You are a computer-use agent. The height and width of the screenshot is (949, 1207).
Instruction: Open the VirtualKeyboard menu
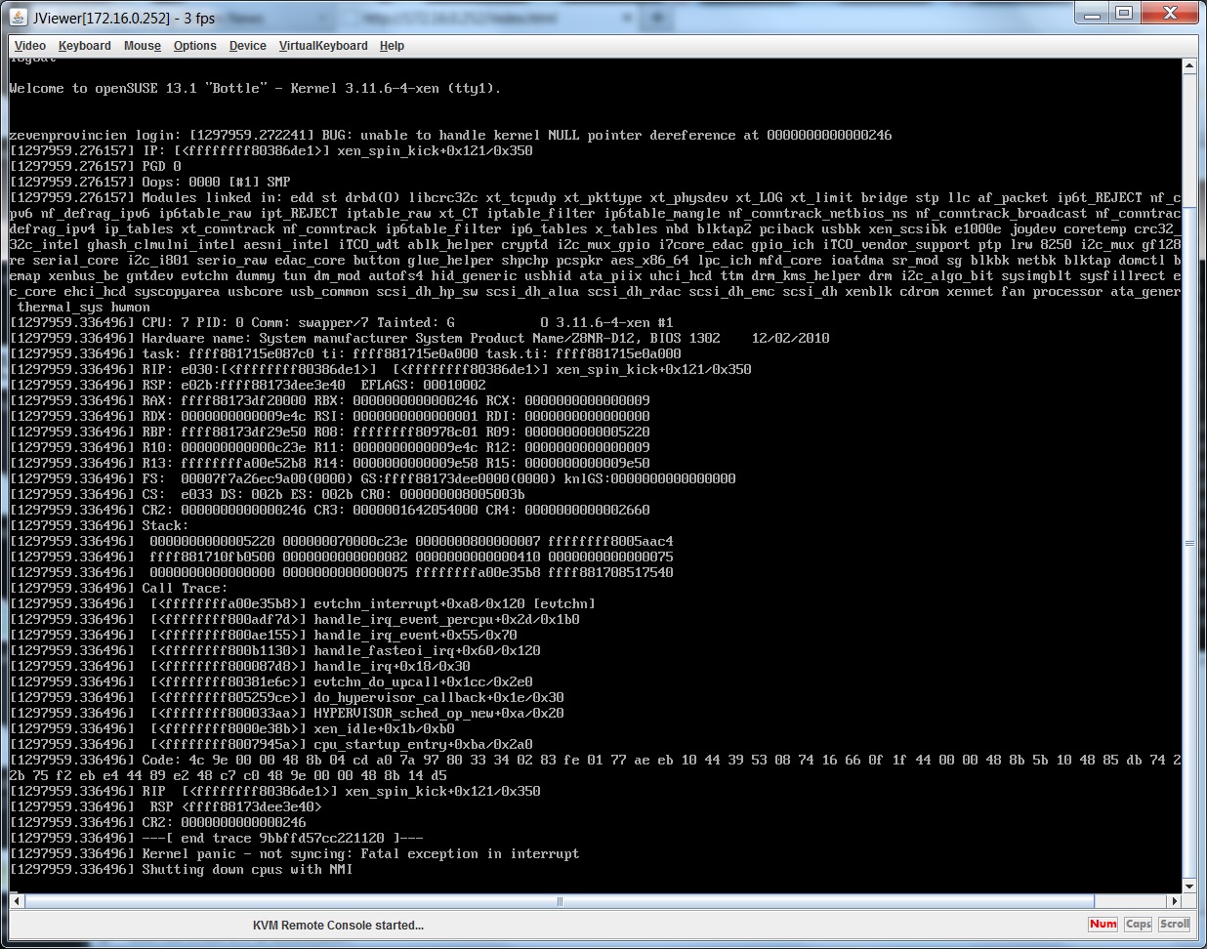pos(323,46)
